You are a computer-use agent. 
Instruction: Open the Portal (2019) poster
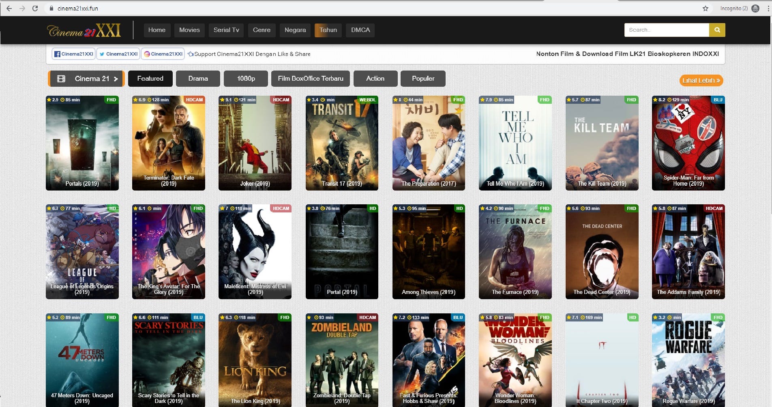pos(342,252)
